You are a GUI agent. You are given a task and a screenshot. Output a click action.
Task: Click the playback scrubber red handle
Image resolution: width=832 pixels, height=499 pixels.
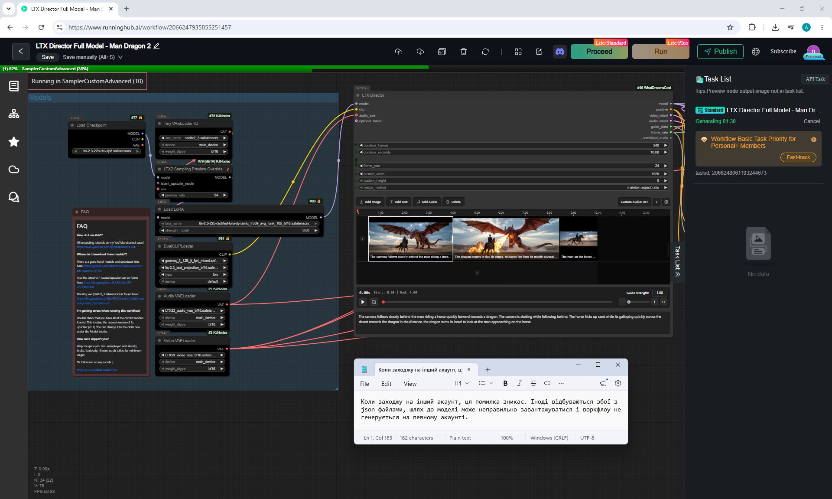[x=383, y=302]
